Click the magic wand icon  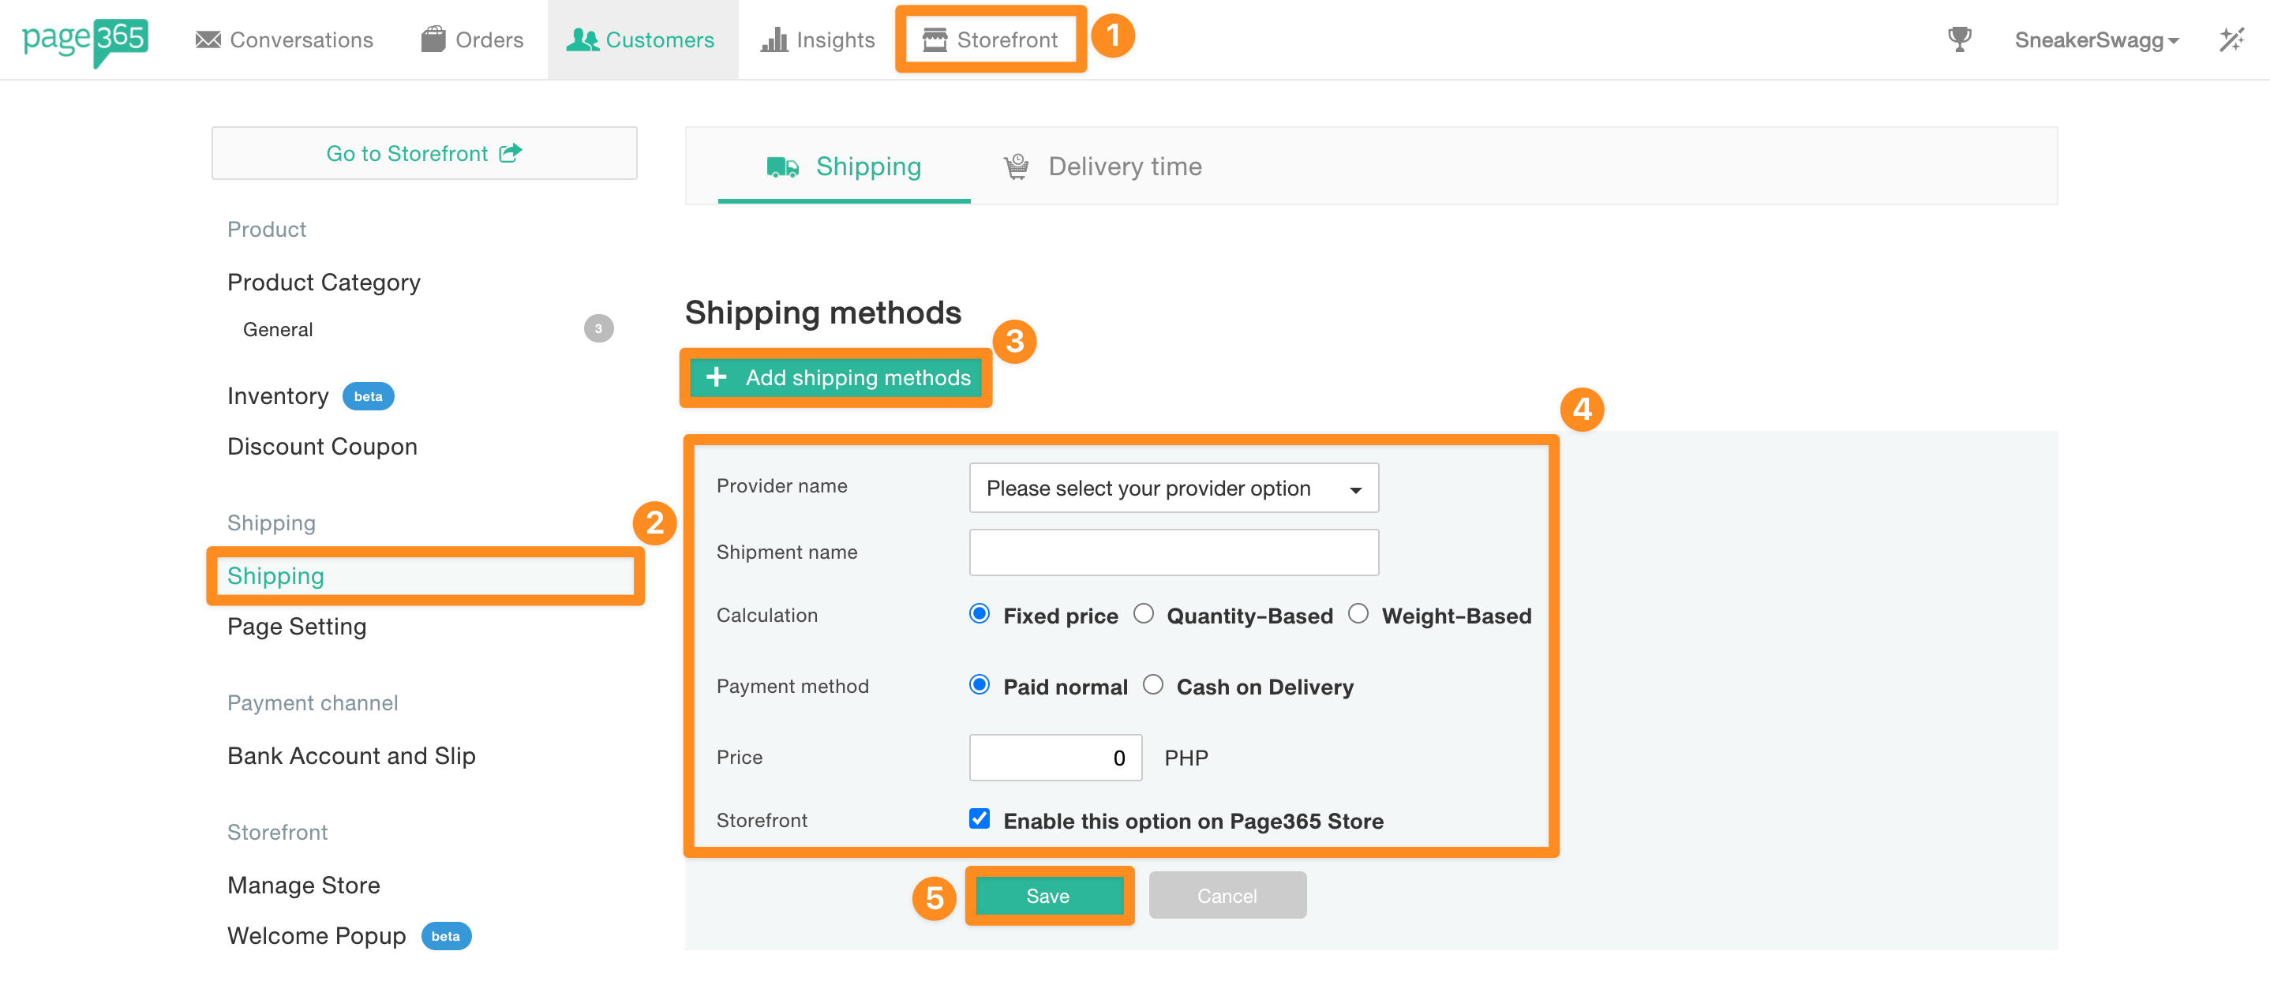point(2231,39)
